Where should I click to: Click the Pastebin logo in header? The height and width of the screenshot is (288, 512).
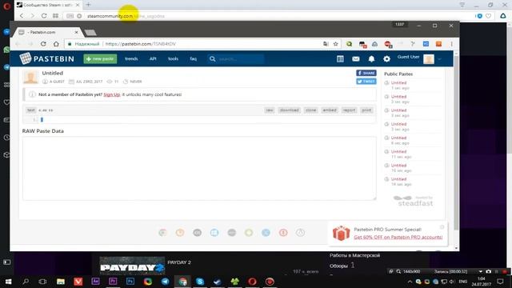(47, 58)
